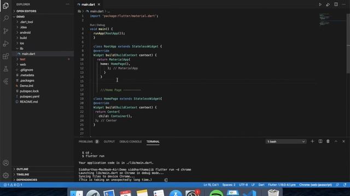The height and width of the screenshot is (196, 350).
Task: Expand the ios folder
Action: tap(22, 43)
